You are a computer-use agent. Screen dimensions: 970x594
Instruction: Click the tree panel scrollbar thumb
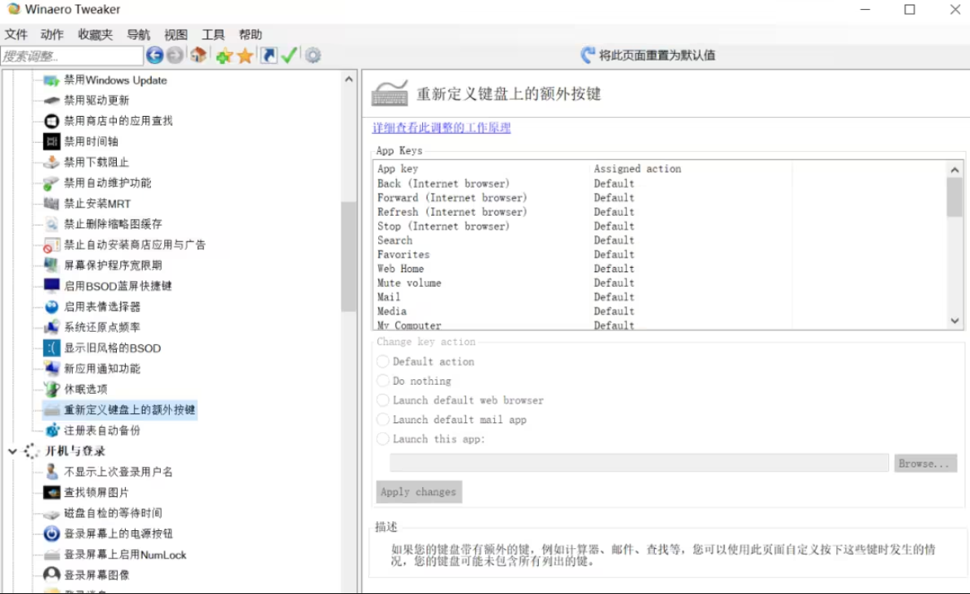[349, 257]
